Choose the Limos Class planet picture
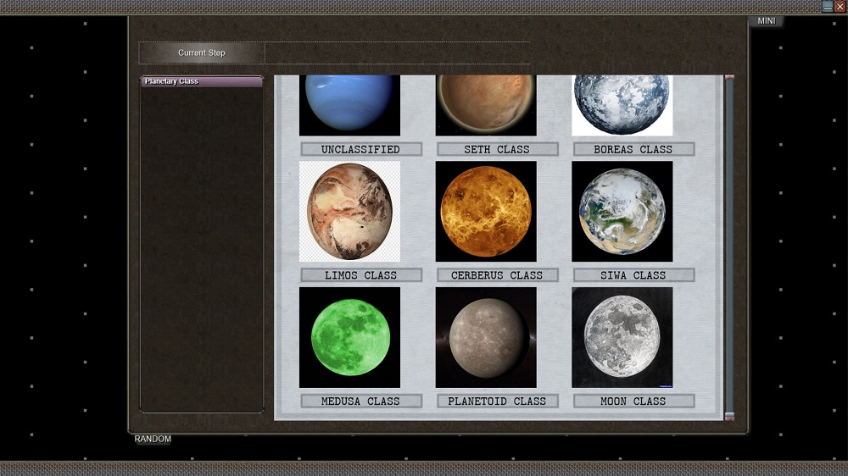The image size is (848, 476). coord(350,211)
